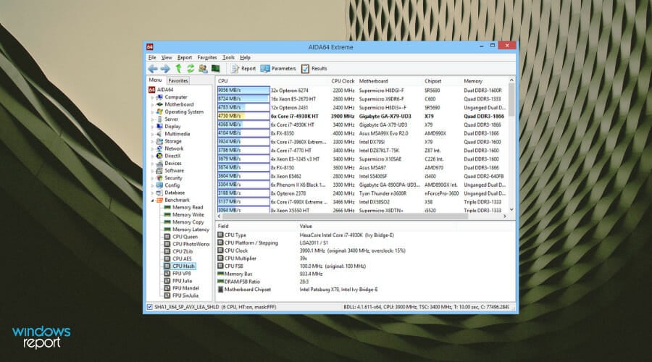Open the Results toolbar button

[x=314, y=69]
